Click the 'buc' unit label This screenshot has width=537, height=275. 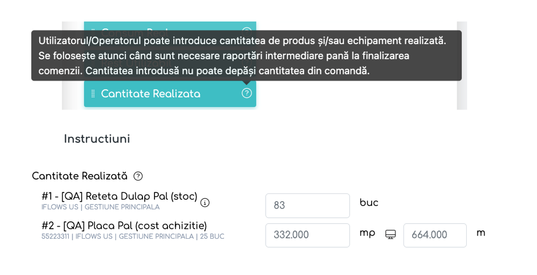coord(369,202)
